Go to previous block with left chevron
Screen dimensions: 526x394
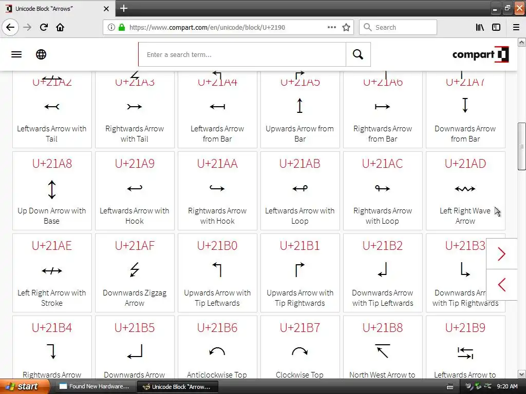click(x=502, y=285)
